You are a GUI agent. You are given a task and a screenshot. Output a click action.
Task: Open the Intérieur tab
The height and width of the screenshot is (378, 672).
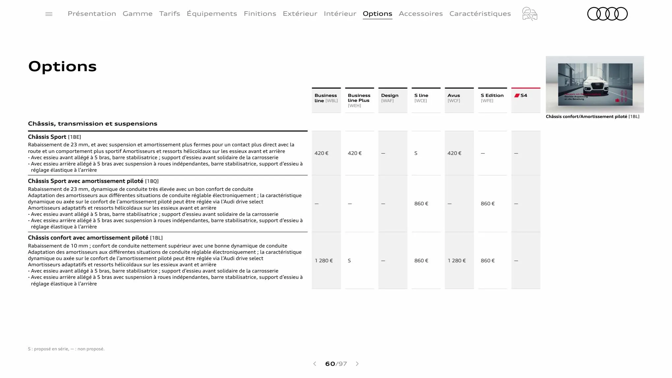click(340, 14)
